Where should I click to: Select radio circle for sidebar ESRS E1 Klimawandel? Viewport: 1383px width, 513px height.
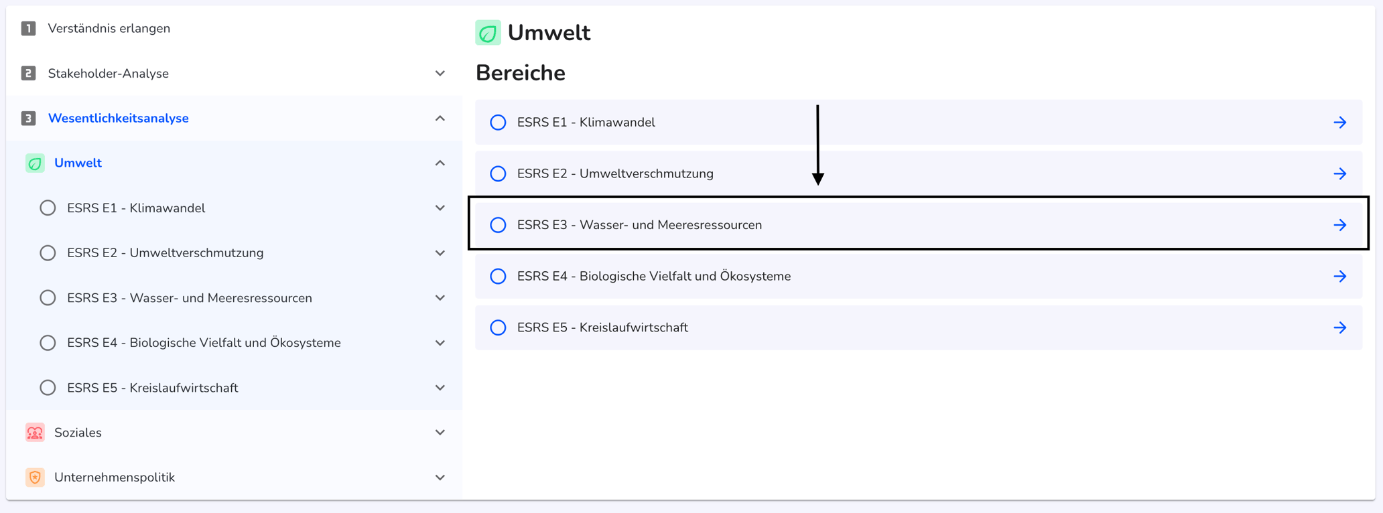click(x=48, y=208)
